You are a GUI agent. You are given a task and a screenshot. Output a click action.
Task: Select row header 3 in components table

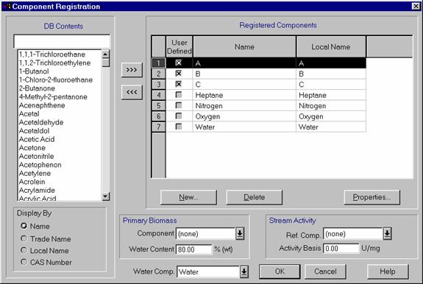(159, 85)
